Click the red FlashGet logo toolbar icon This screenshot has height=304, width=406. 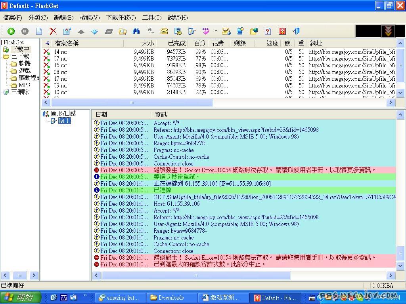pyautogui.click(x=282, y=31)
